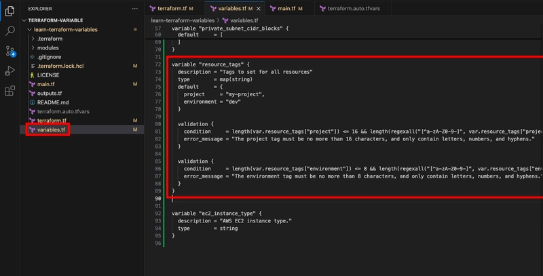Open the Search view icon
This screenshot has height=276, width=543.
coord(10,31)
